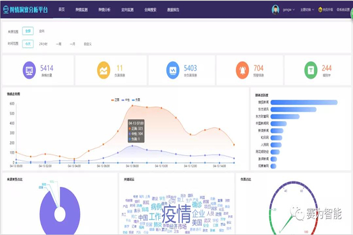Click the blue chart icon beside 5403

172,70
